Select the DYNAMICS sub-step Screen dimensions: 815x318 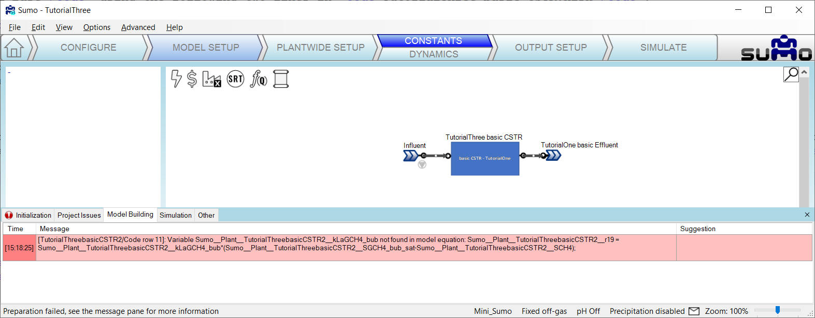click(x=434, y=54)
